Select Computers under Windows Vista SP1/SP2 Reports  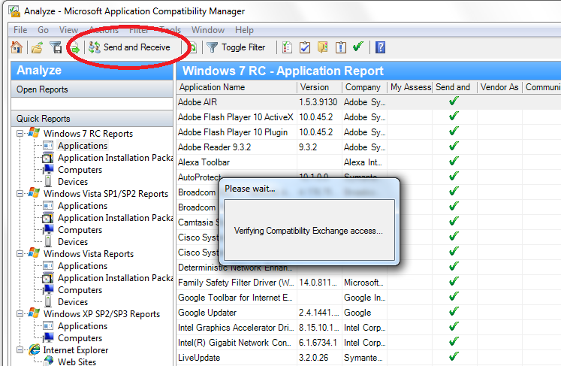tap(80, 230)
